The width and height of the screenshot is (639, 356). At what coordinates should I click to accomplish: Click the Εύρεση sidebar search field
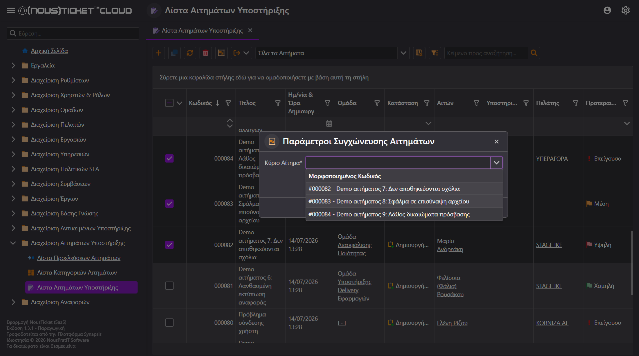click(73, 34)
